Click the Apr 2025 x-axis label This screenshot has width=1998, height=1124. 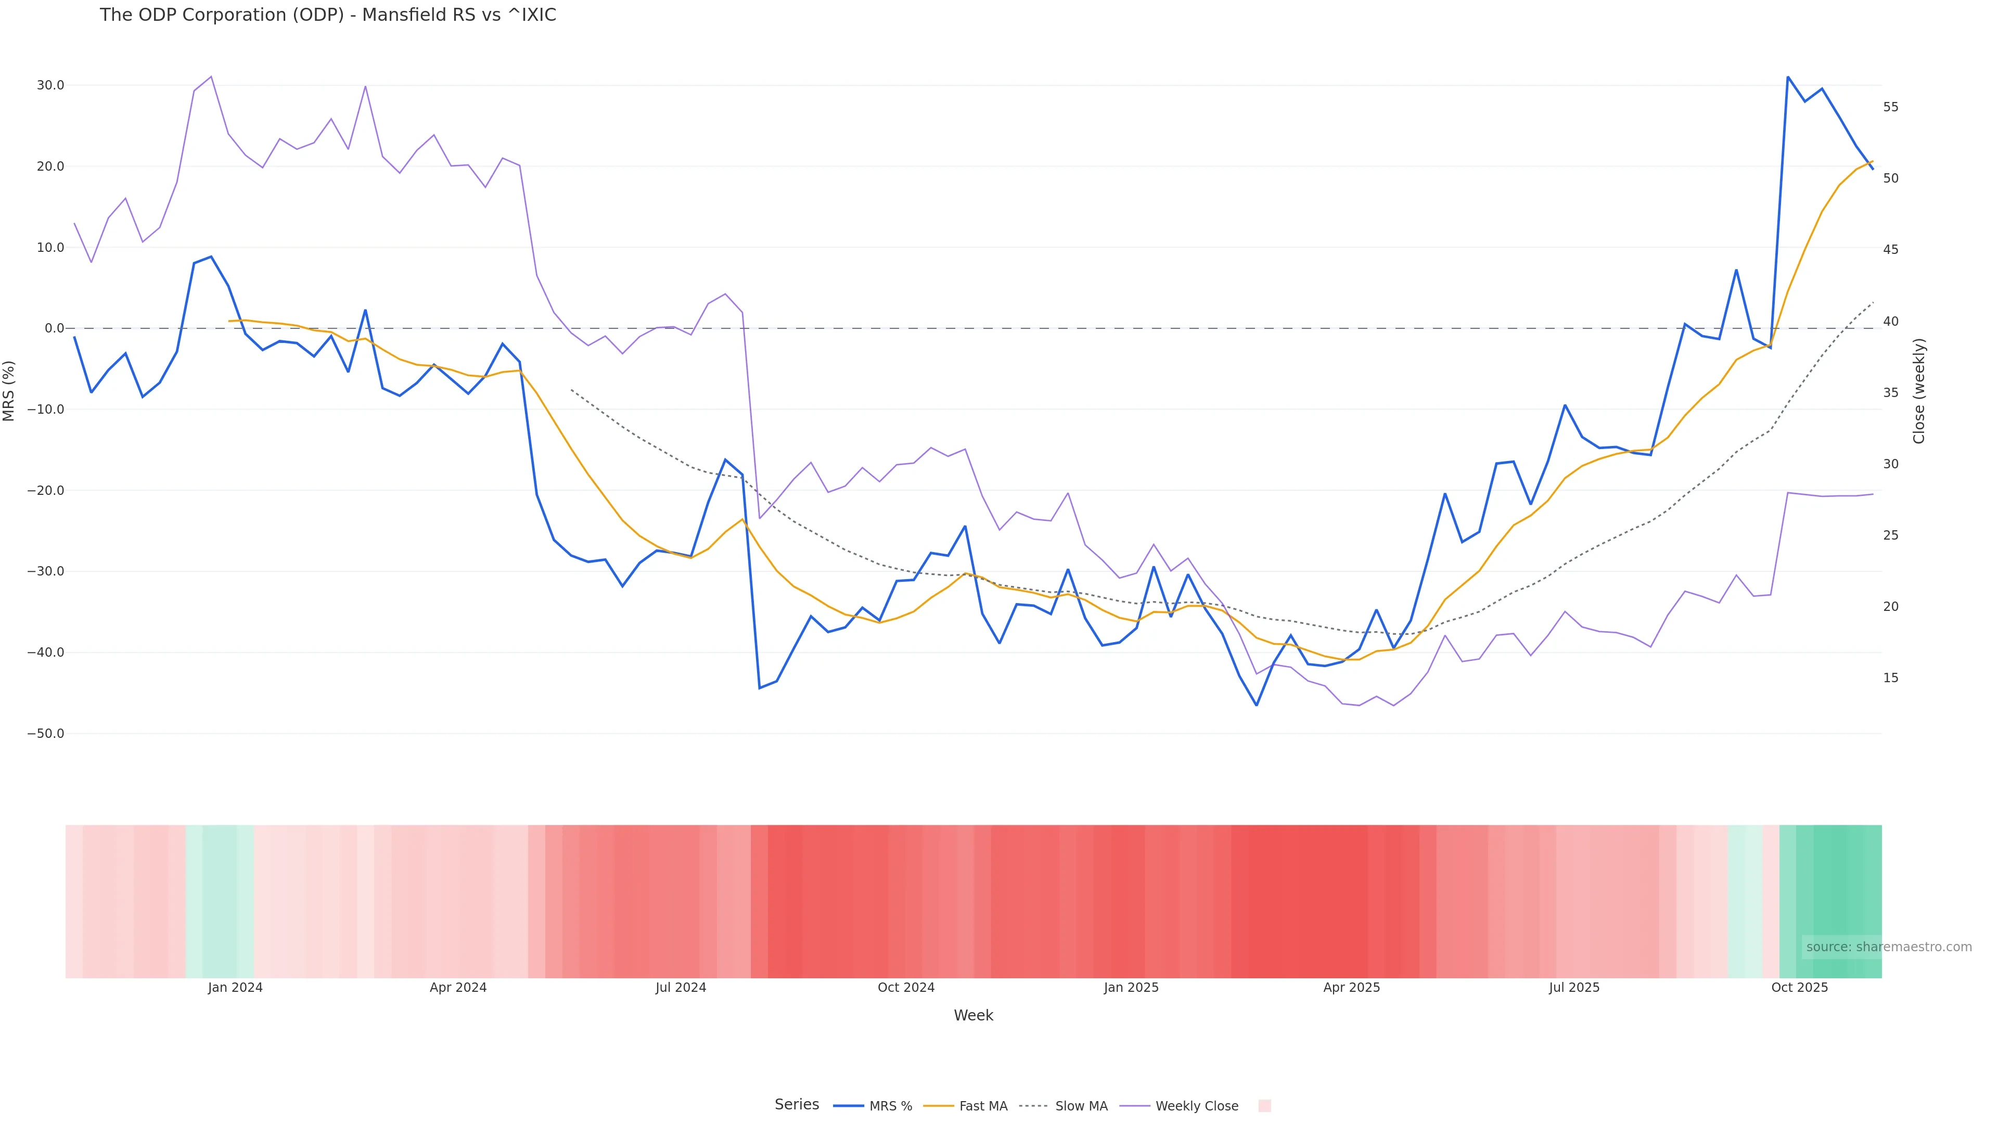click(1351, 988)
